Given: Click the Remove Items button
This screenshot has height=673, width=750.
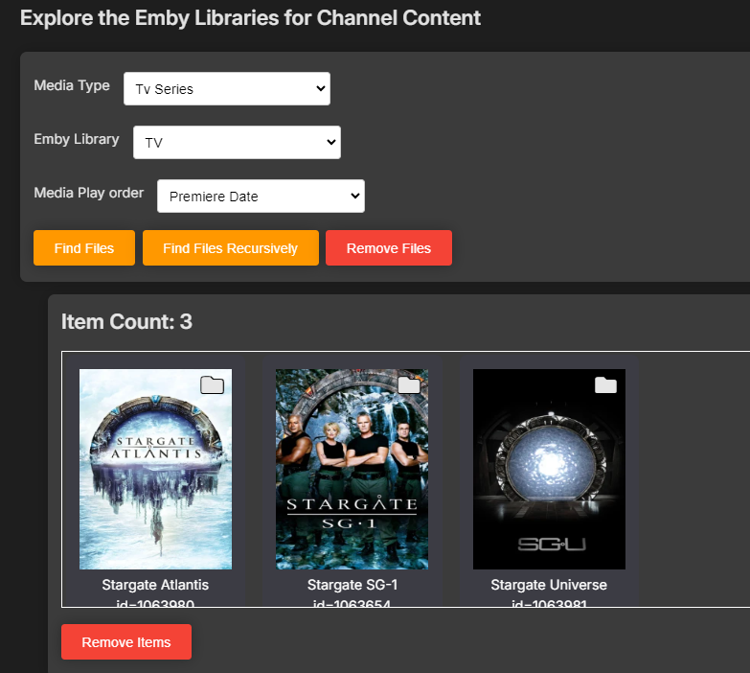Looking at the screenshot, I should pyautogui.click(x=126, y=642).
